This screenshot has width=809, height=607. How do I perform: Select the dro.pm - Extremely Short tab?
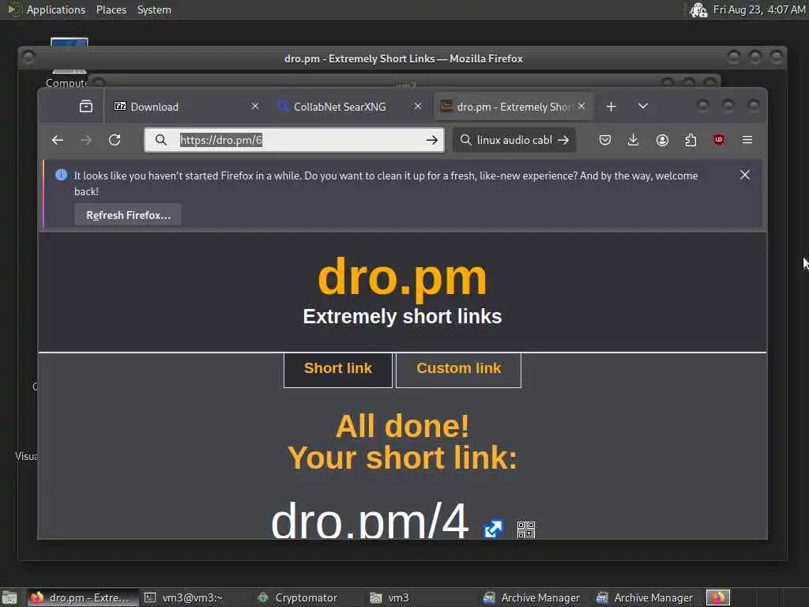(514, 107)
